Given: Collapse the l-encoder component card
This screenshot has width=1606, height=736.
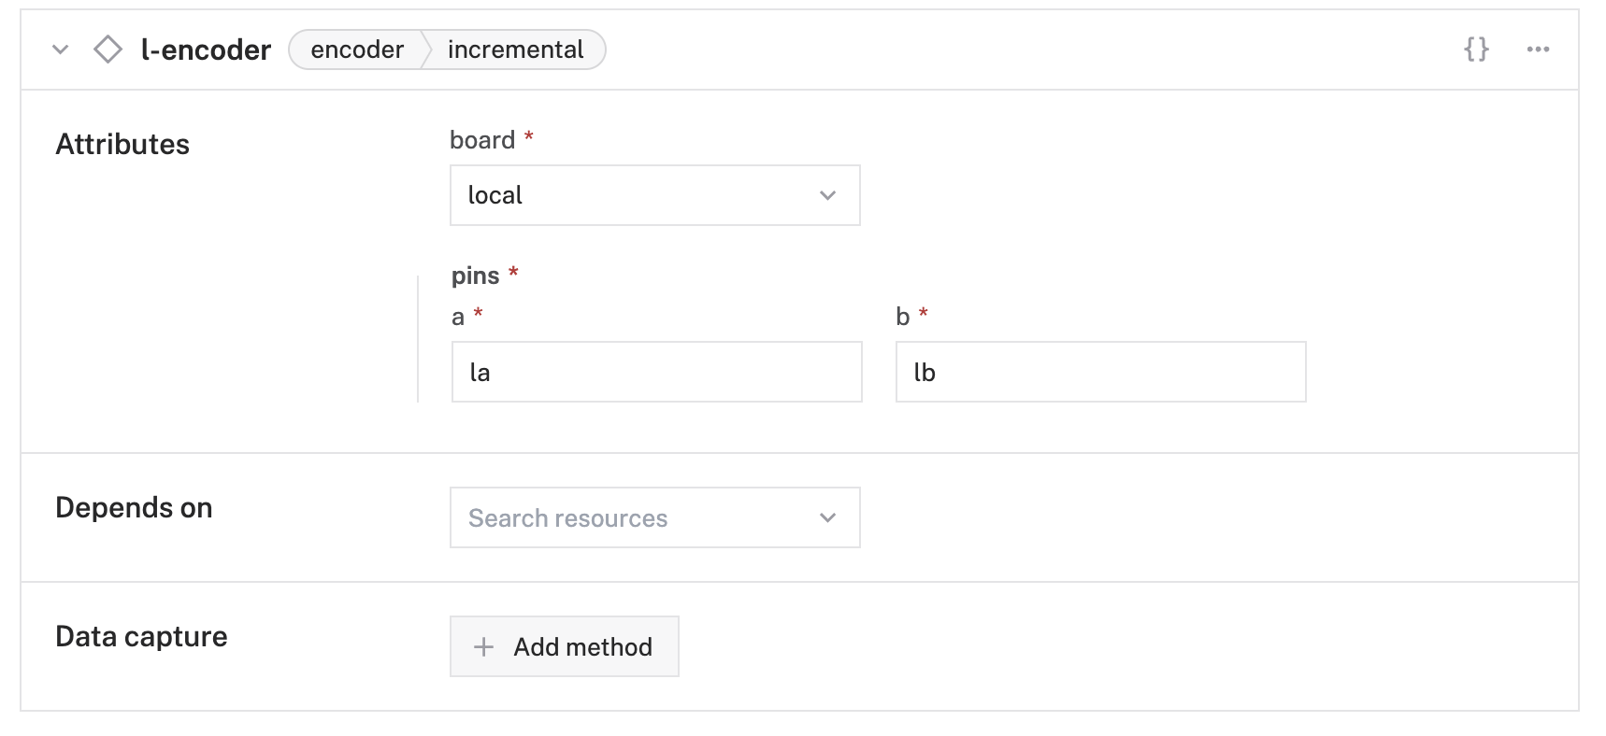Looking at the screenshot, I should (x=61, y=50).
